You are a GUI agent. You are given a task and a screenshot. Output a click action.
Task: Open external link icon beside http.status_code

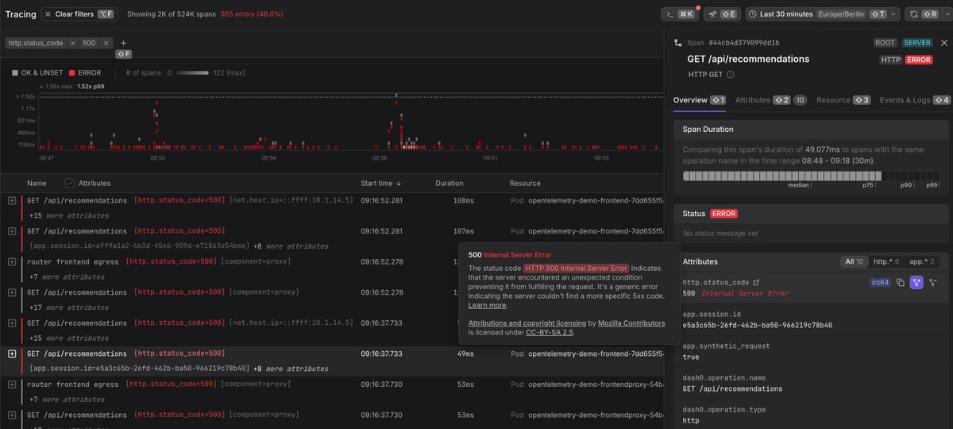(756, 282)
